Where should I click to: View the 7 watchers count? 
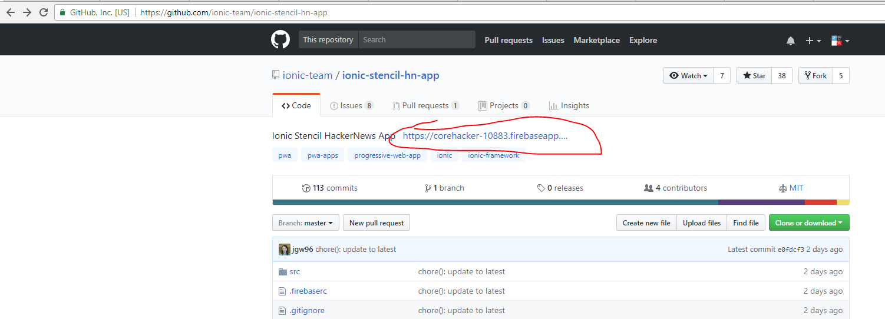(722, 75)
